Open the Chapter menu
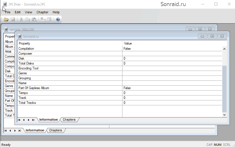This screenshot has width=235, height=147. (43, 12)
